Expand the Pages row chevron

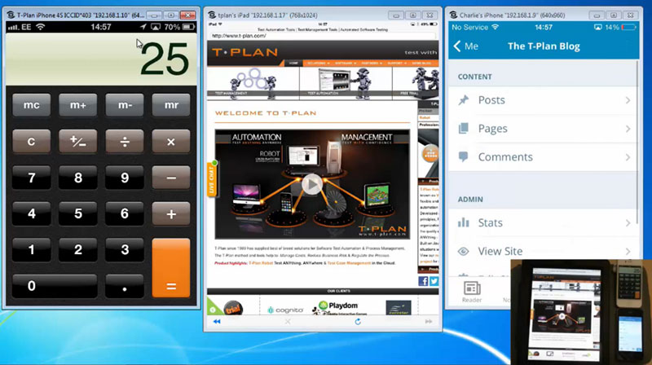click(x=628, y=129)
